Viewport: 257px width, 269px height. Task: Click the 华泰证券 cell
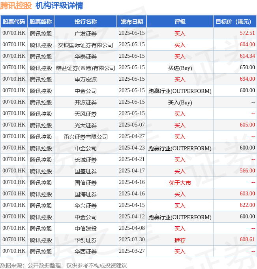pos(86,57)
